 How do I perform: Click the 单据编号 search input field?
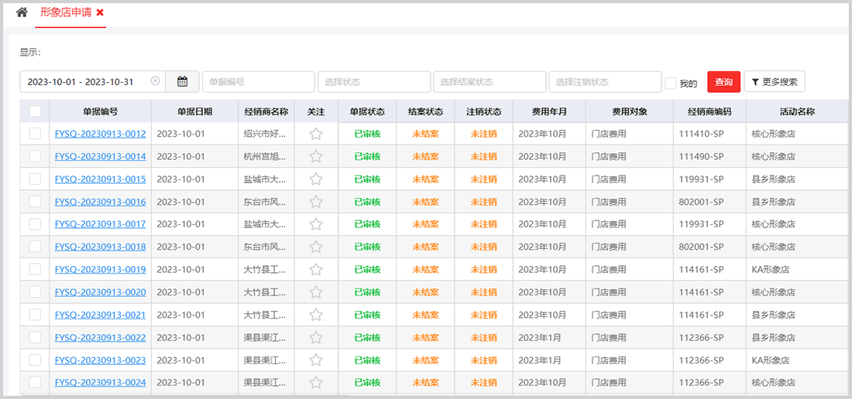pyautogui.click(x=258, y=82)
